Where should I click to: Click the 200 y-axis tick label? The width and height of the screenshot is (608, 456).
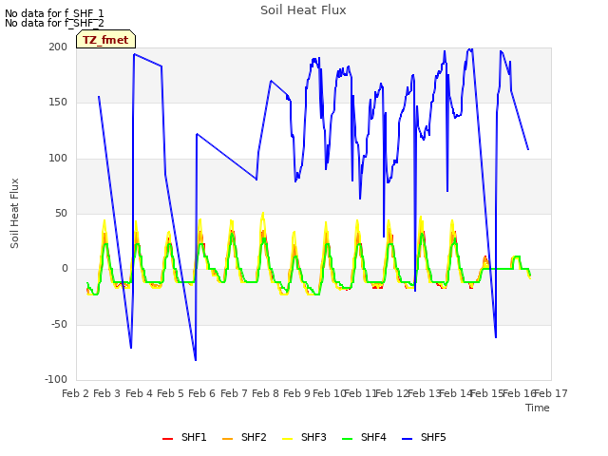point(58,47)
